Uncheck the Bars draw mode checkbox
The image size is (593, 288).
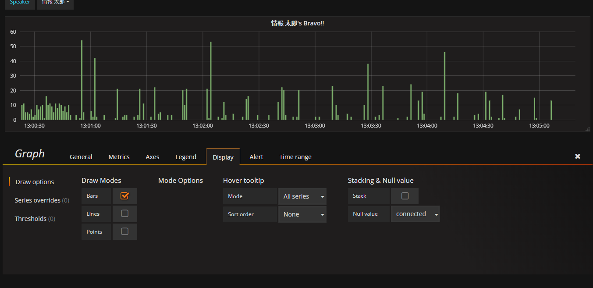click(x=124, y=196)
